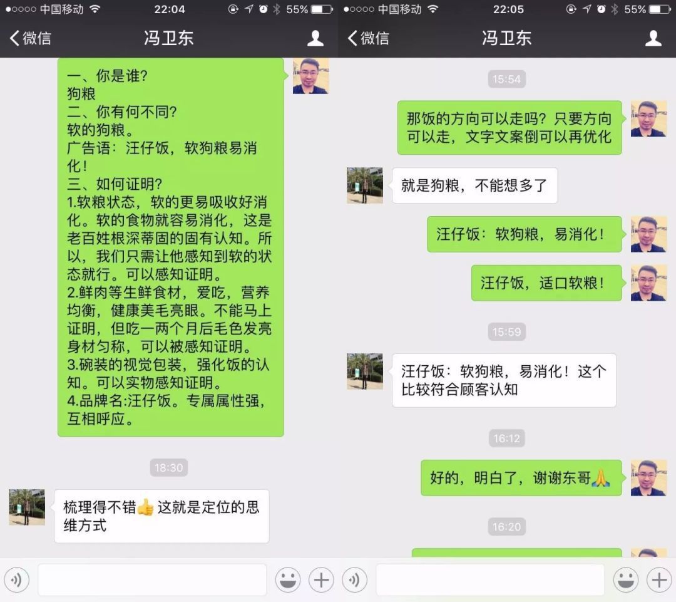676x602 pixels.
Task: Open contact profile icon in right header
Action: tap(653, 38)
